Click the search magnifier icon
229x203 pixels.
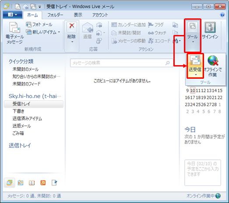coord(168,63)
